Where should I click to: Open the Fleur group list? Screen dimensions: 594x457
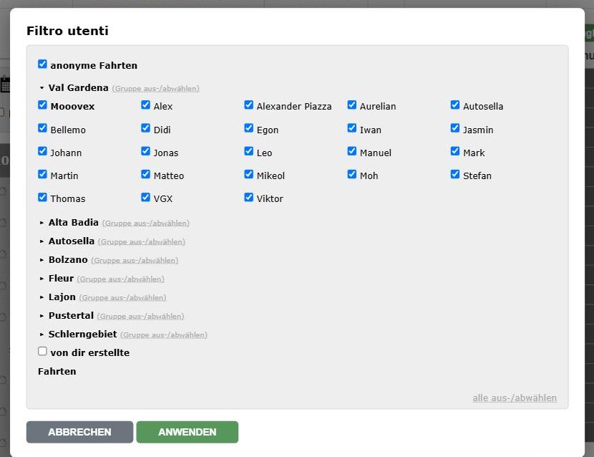coord(42,279)
